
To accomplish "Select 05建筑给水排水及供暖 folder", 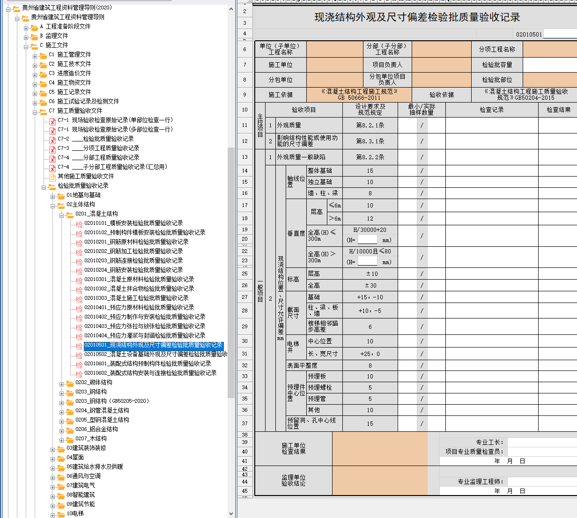I will [x=95, y=467].
